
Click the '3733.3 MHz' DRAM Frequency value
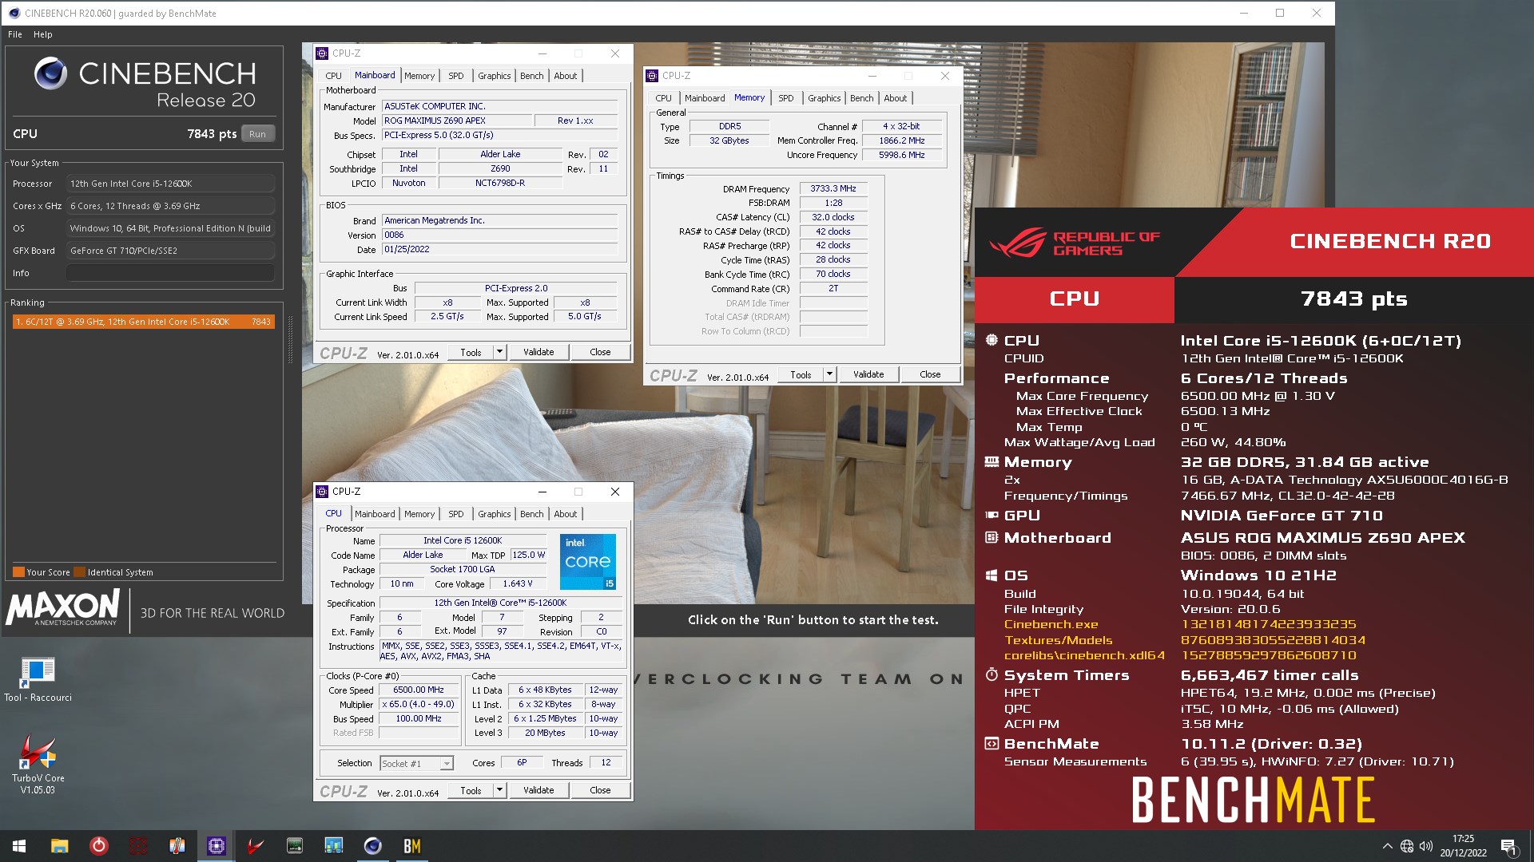(833, 189)
